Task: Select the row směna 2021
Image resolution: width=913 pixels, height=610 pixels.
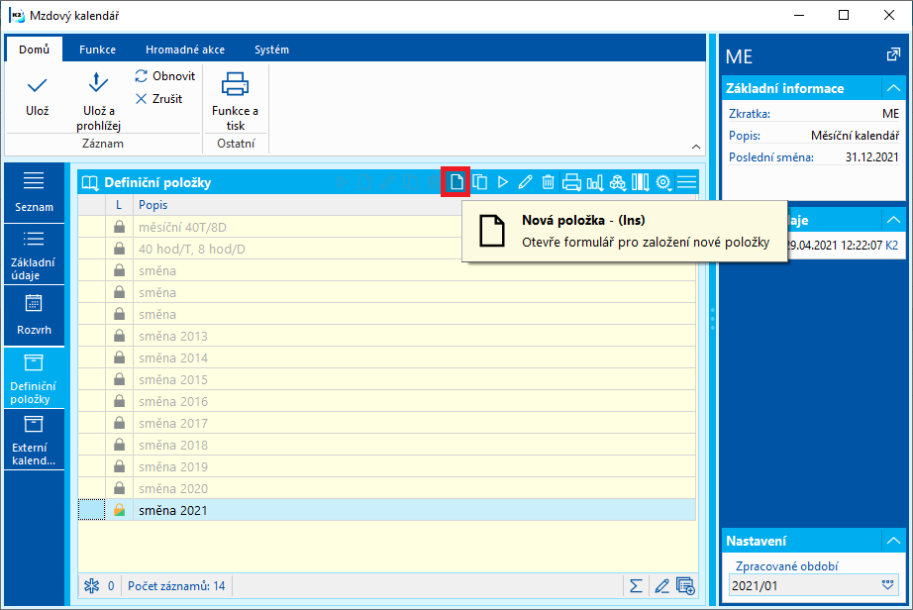Action: coord(387,510)
